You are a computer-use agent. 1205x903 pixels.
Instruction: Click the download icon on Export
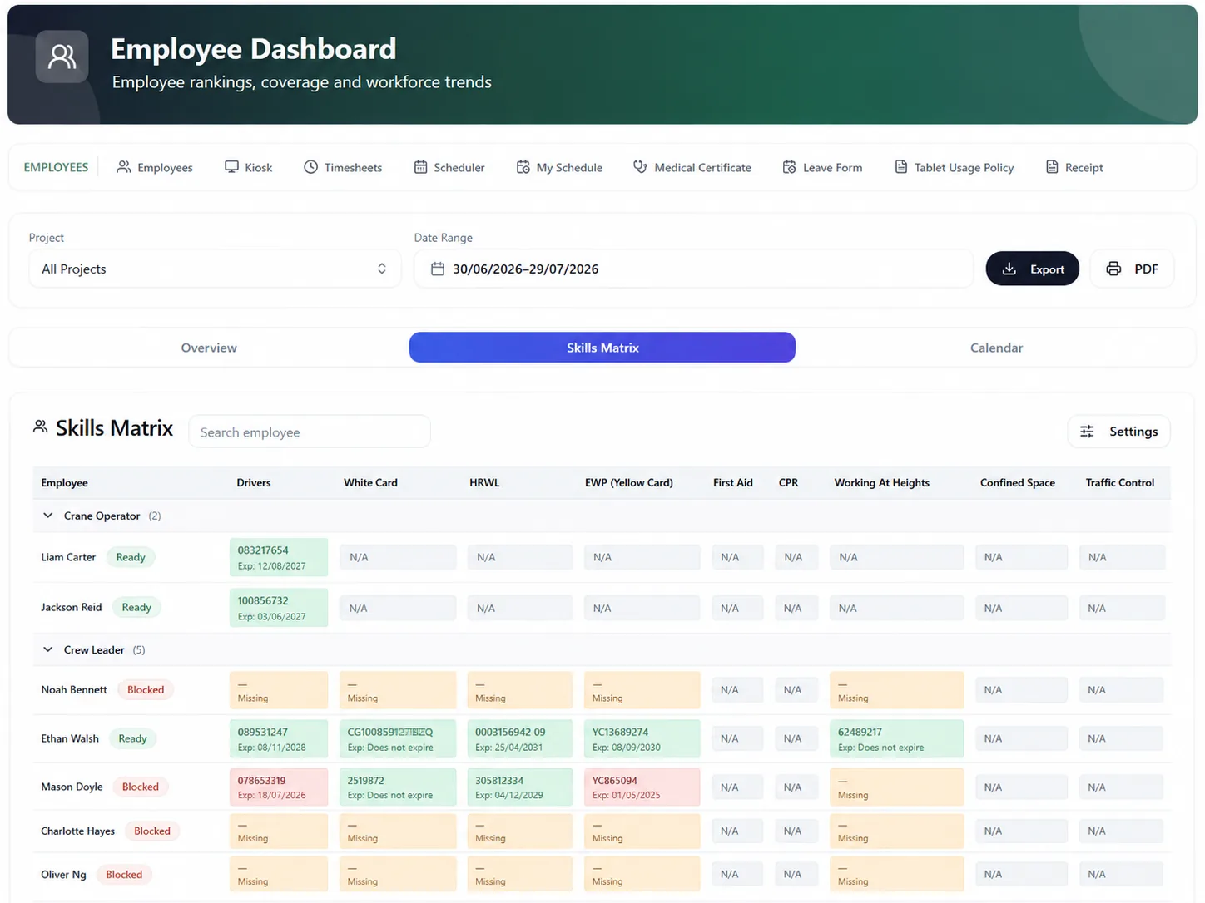tap(1009, 269)
